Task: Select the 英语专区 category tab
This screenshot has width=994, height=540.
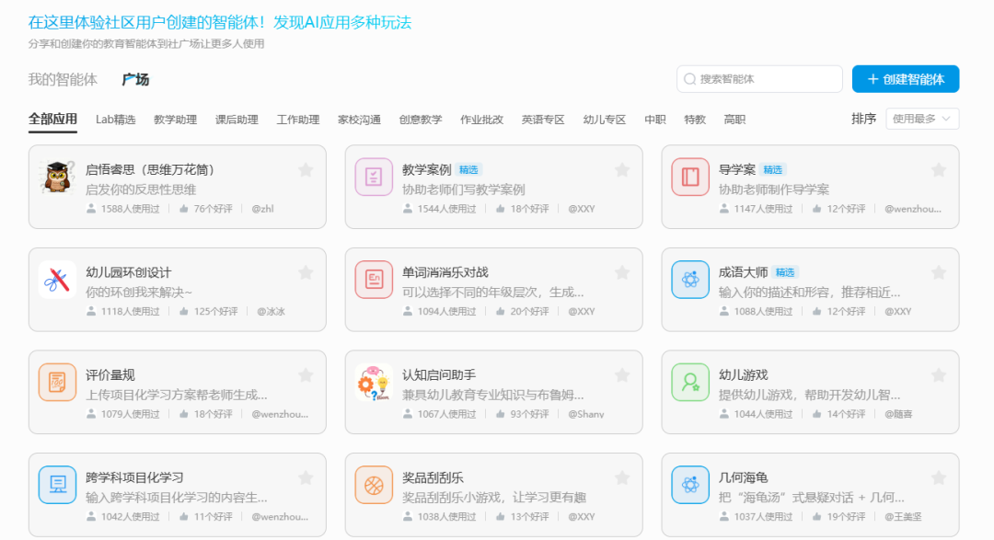Action: point(542,119)
